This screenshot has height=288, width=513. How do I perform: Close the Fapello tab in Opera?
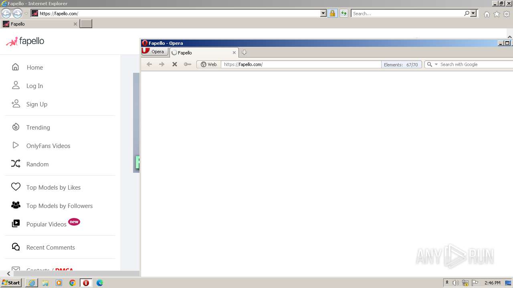[x=234, y=52]
